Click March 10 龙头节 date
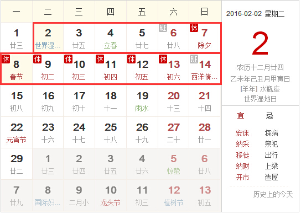This screenshot has width=301, height=214. (111, 195)
